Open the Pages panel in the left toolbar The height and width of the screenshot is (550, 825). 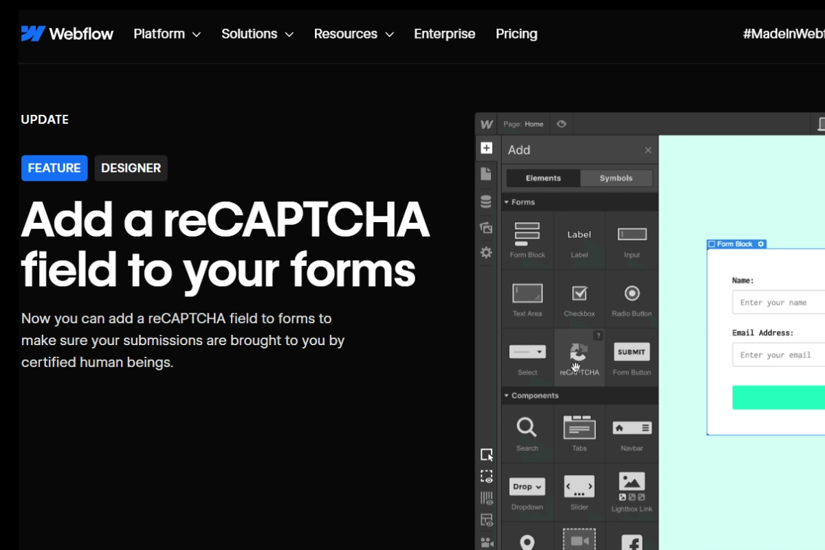click(486, 175)
